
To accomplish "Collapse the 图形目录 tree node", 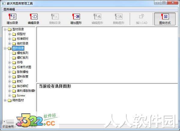I will coord(5,48).
